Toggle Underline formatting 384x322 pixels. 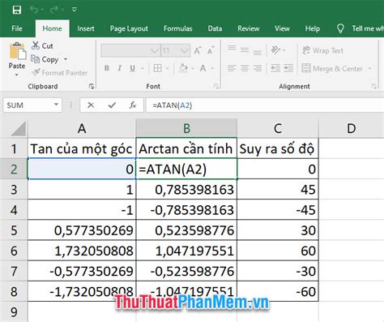132,68
